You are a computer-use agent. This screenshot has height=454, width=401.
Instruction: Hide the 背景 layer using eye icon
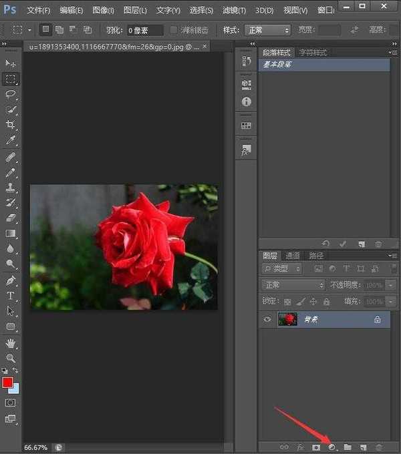click(x=267, y=320)
